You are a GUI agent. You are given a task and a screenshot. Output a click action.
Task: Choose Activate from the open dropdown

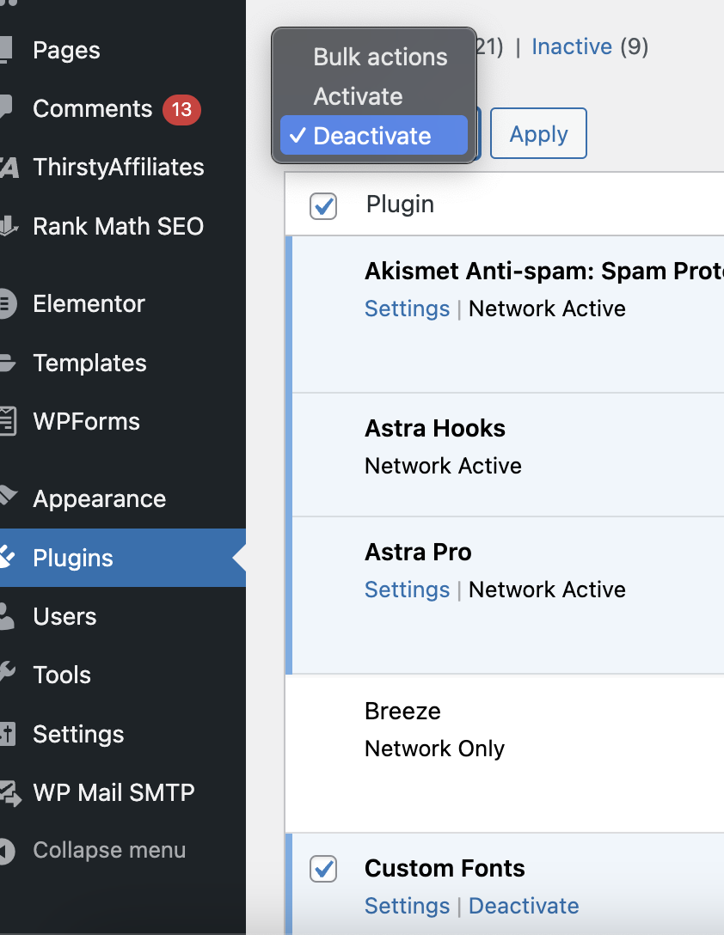[x=358, y=96]
